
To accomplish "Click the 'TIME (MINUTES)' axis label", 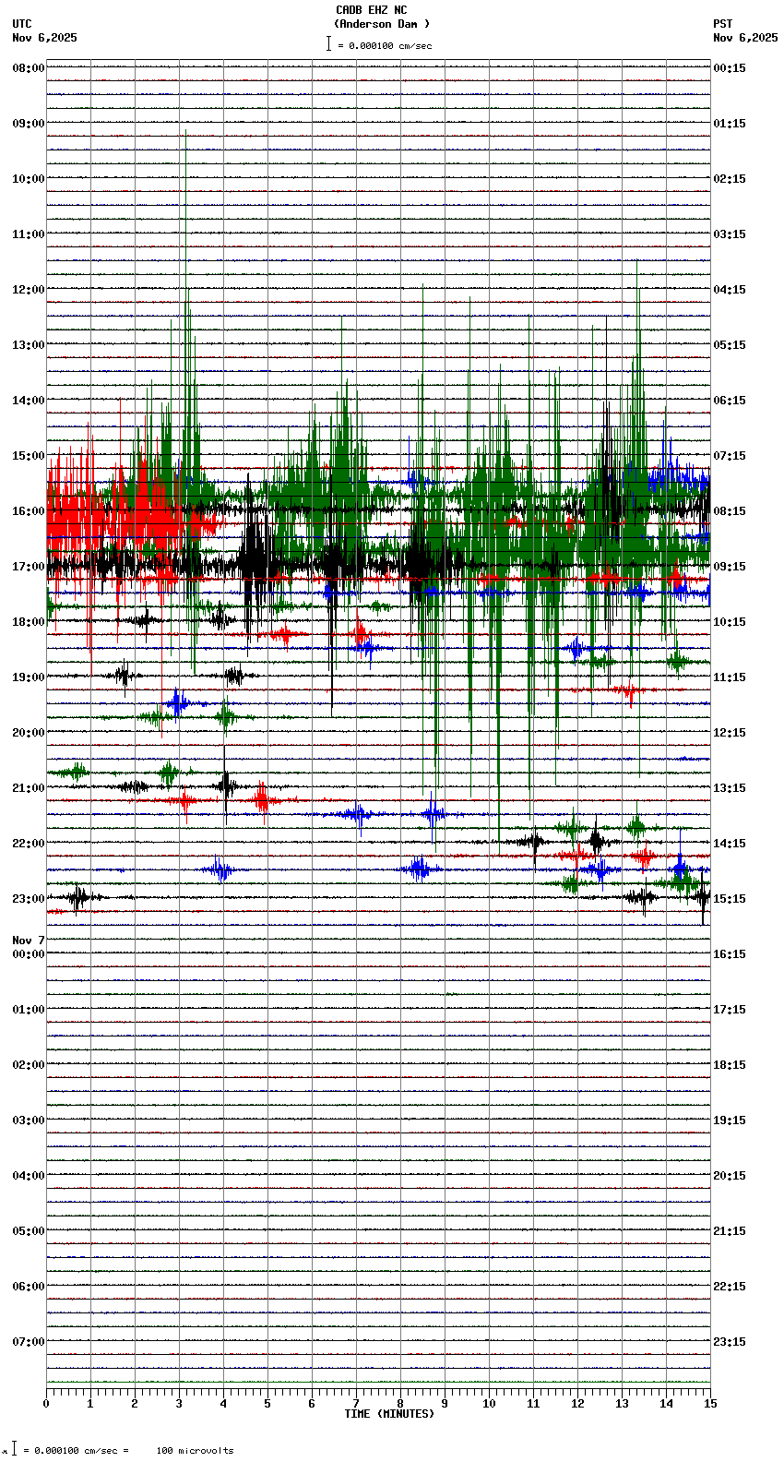I will tap(389, 1414).
